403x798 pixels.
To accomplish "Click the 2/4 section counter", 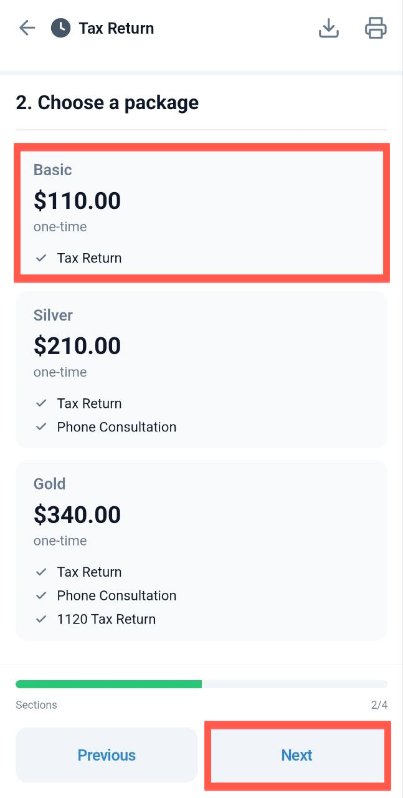I will pos(379,705).
